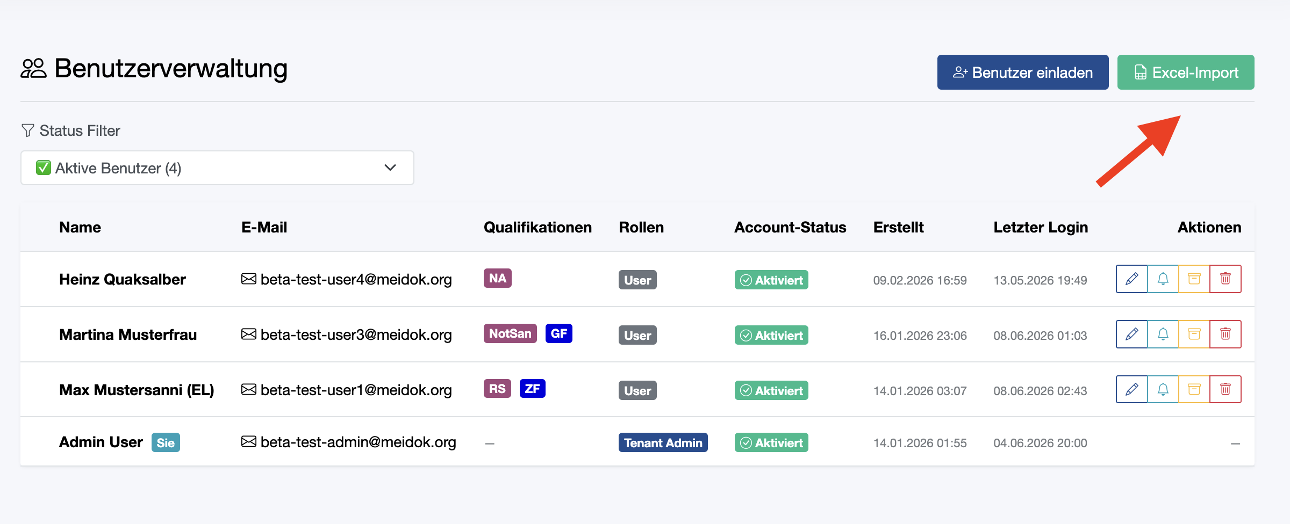Click last login 08.06.2026 01:03
Viewport: 1290px width, 524px height.
coord(1041,336)
